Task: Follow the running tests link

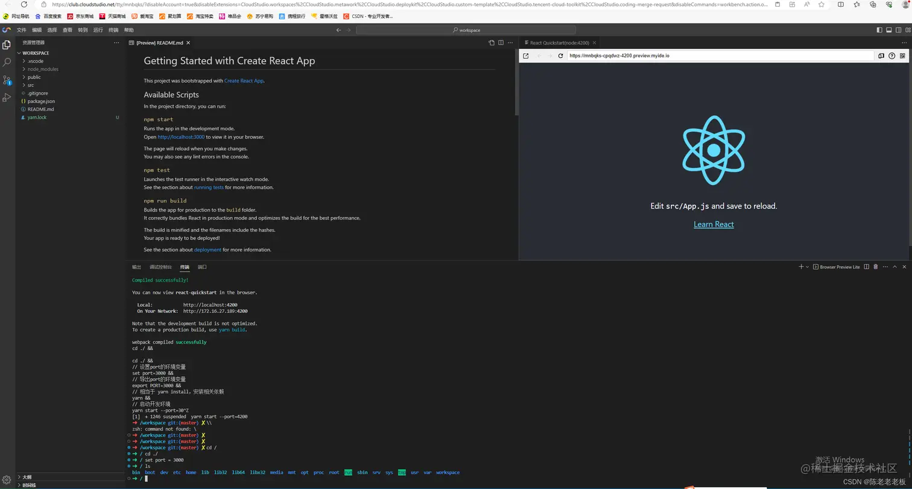Action: tap(209, 188)
